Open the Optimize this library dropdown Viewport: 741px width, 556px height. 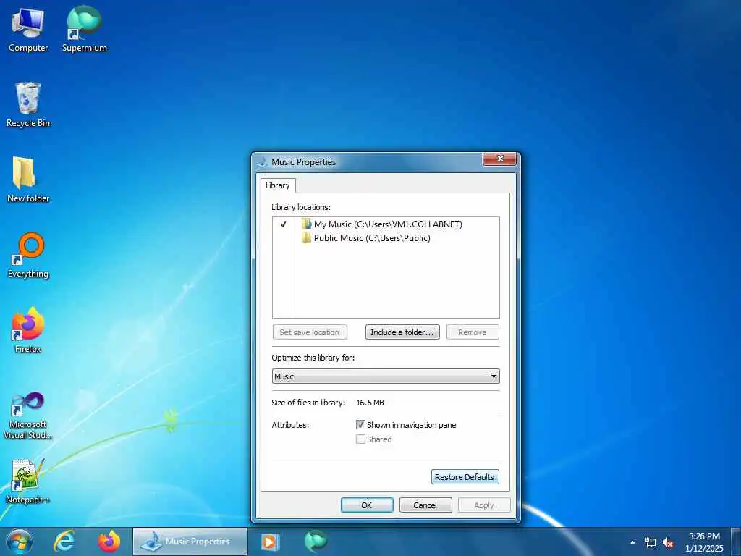386,376
